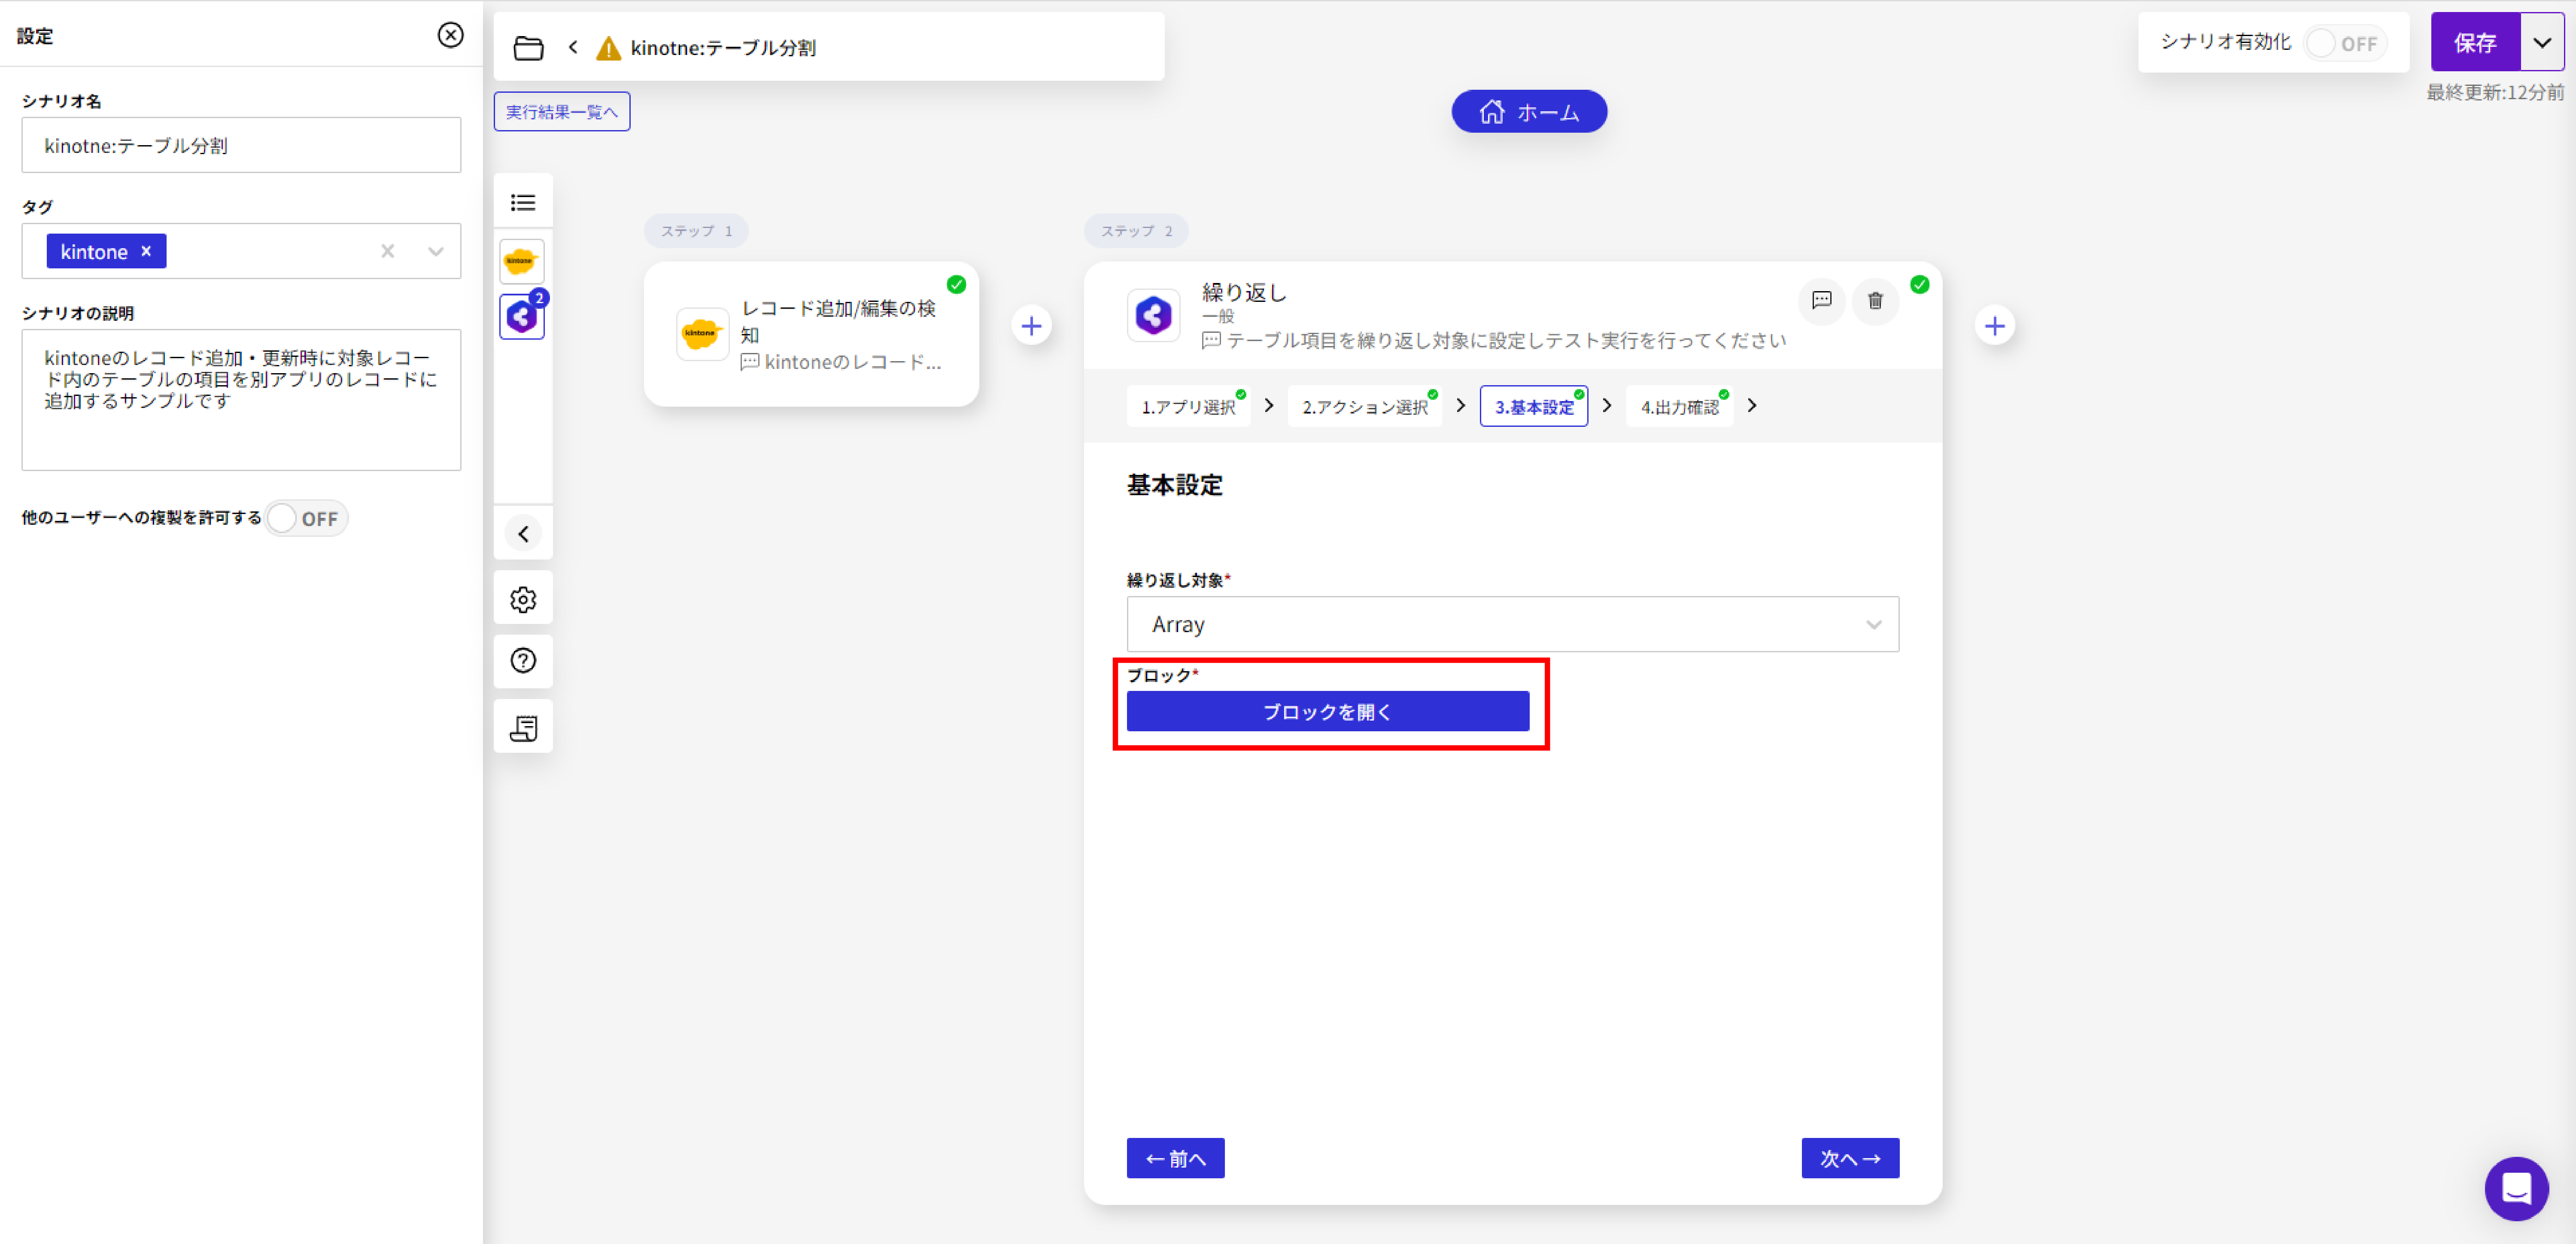Click the シナリオの説明 text area
This screenshot has height=1244, width=2576.
point(241,400)
